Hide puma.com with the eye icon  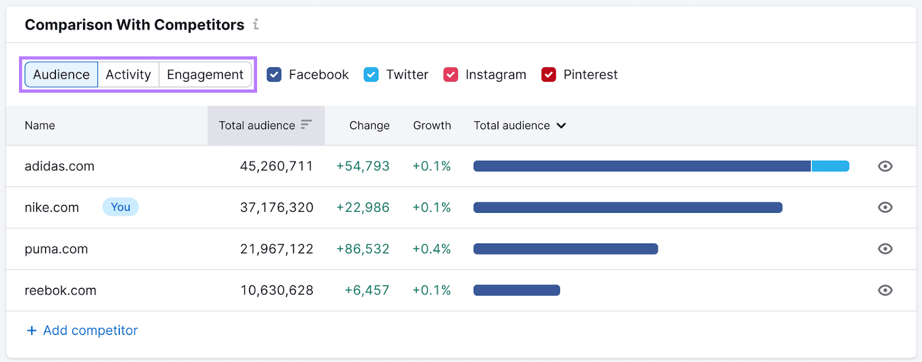coord(885,249)
